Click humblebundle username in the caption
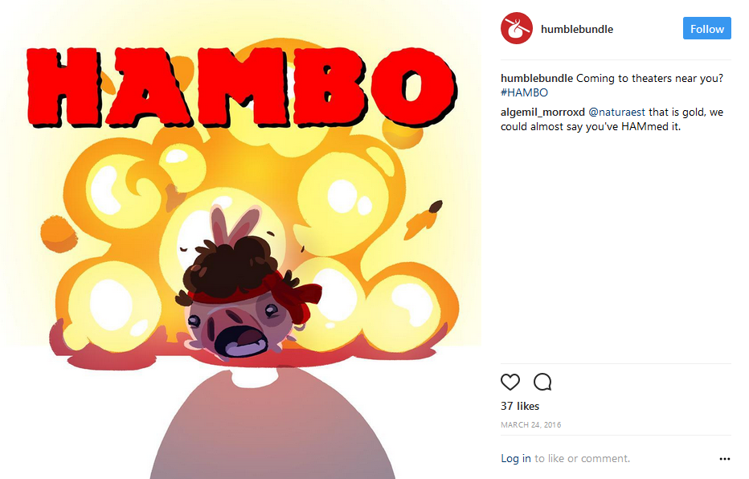 536,78
